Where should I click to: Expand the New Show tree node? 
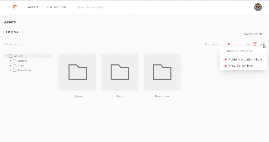point(11,70)
